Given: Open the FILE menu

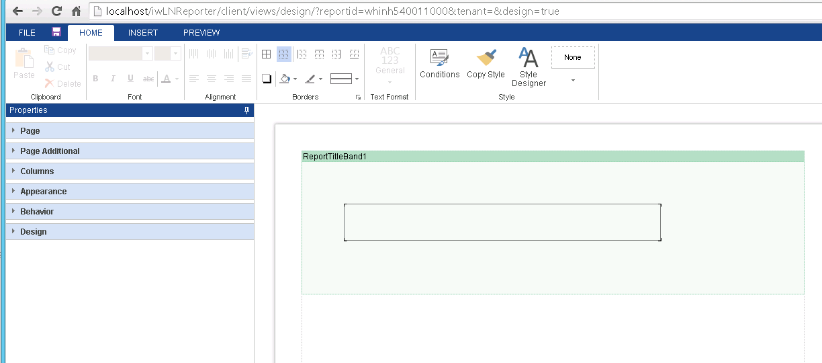Looking at the screenshot, I should (x=27, y=33).
